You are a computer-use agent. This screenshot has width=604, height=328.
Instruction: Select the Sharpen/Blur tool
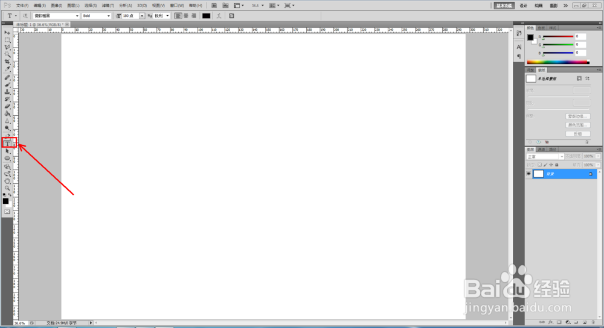(x=7, y=121)
